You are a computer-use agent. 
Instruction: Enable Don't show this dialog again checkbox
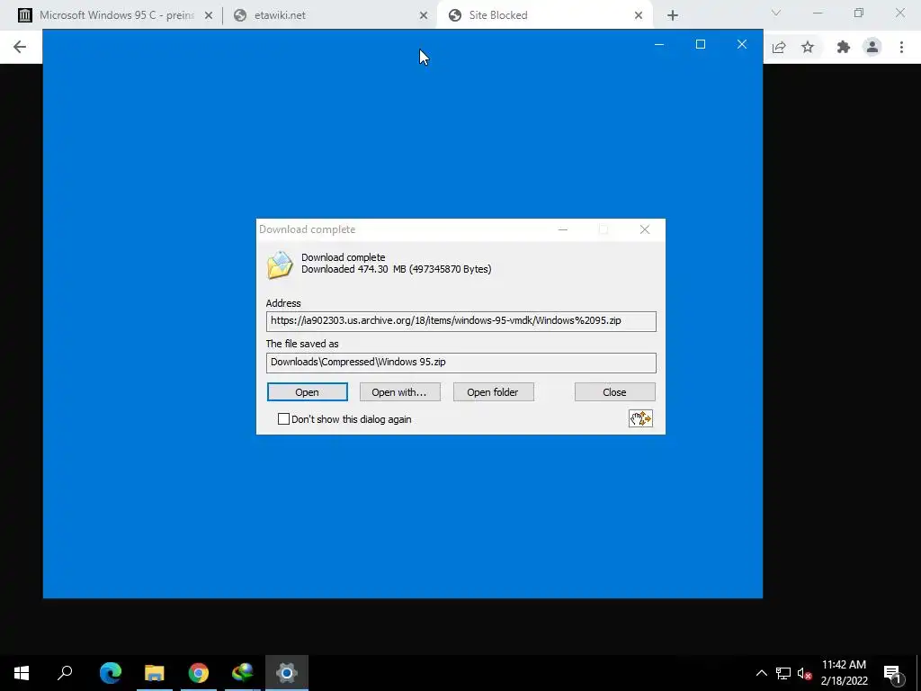point(283,419)
